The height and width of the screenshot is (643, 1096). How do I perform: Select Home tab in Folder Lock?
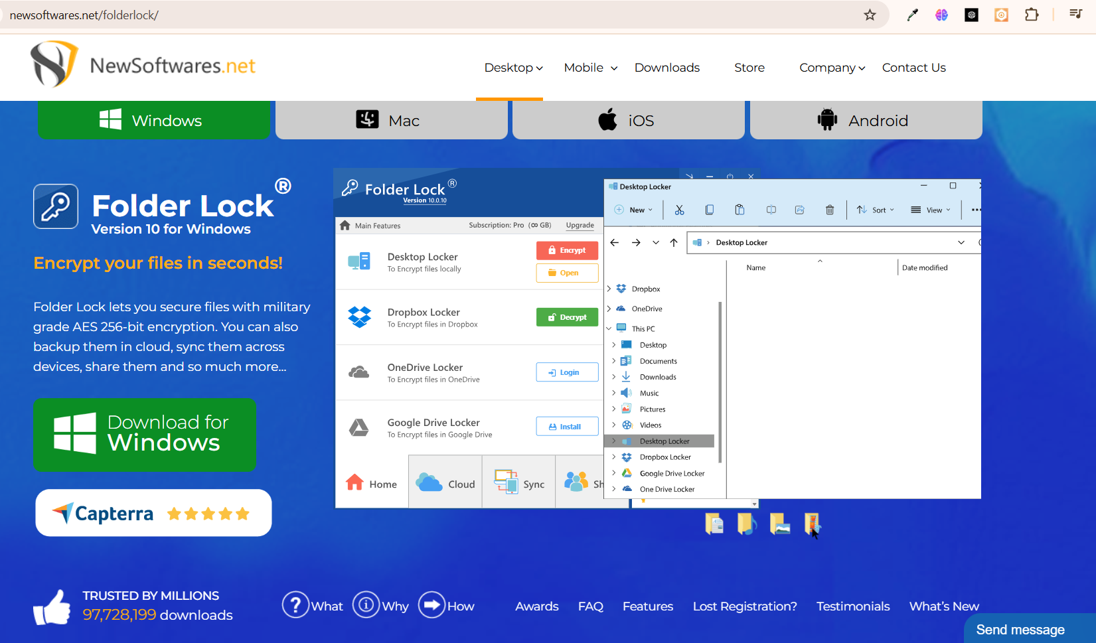point(372,483)
